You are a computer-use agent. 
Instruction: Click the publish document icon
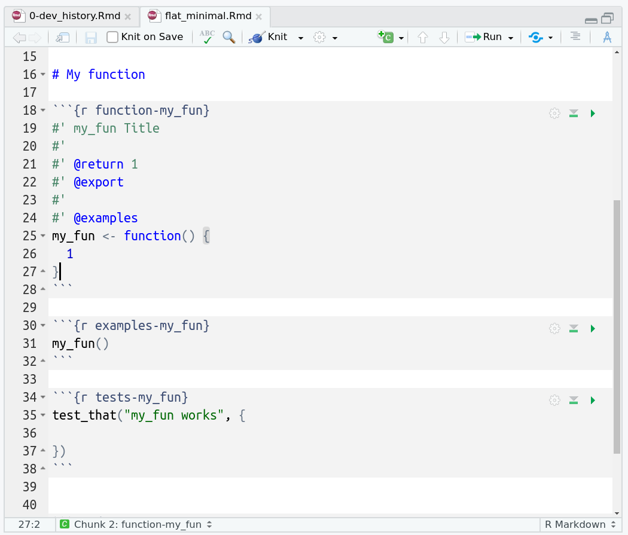[x=535, y=38]
